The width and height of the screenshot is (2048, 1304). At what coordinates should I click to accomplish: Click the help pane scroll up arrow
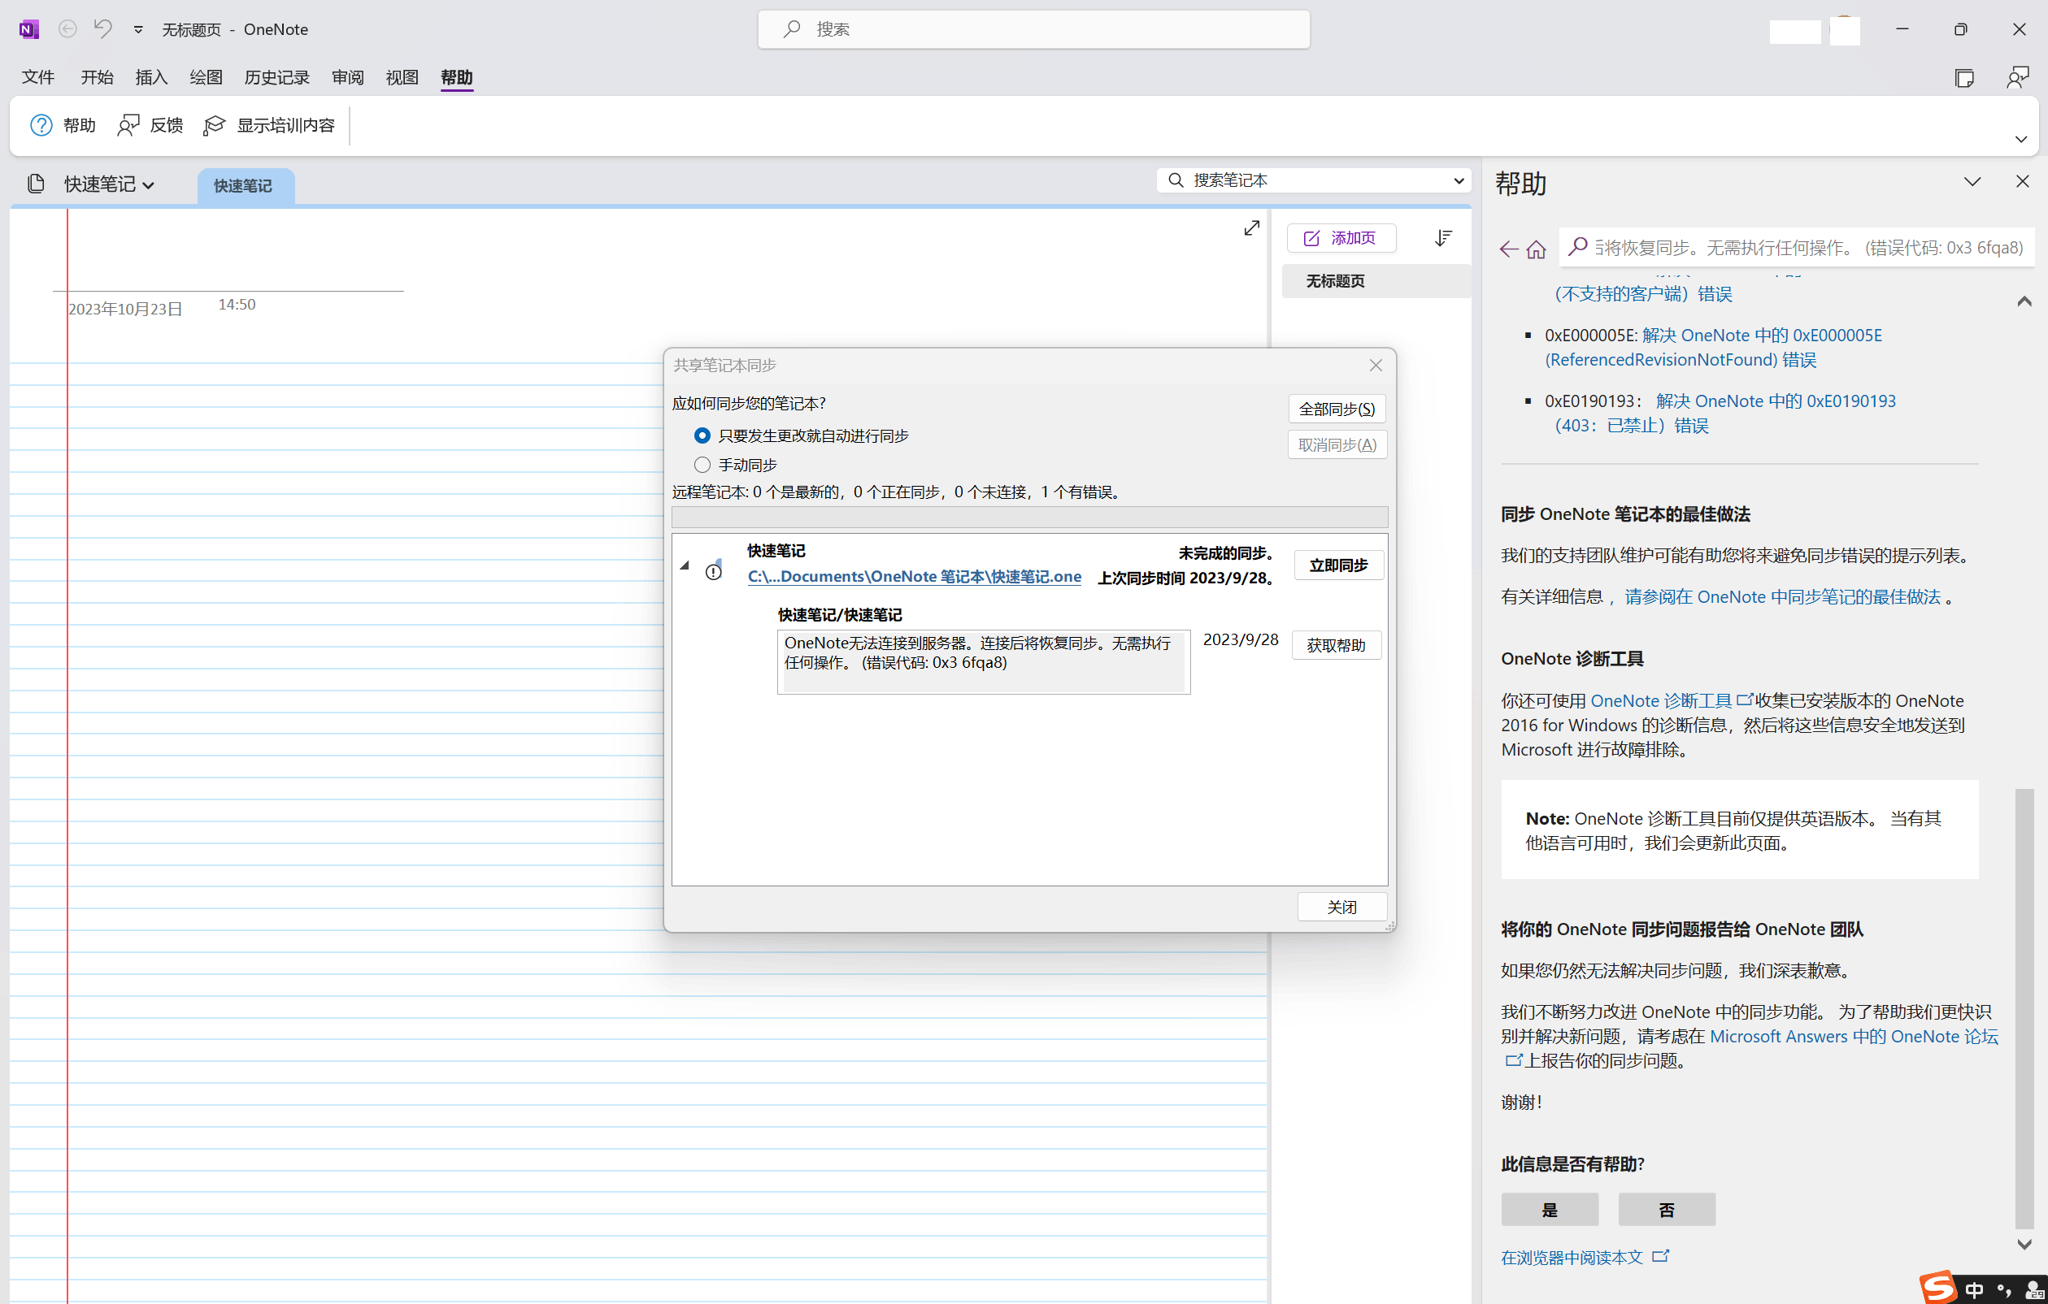[x=2024, y=301]
